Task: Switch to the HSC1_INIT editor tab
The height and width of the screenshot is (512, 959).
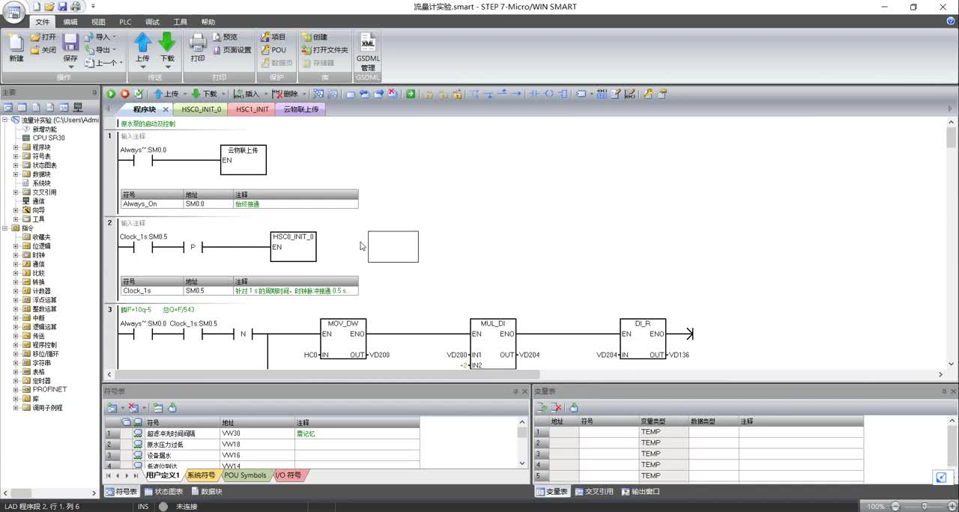Action: click(x=252, y=109)
